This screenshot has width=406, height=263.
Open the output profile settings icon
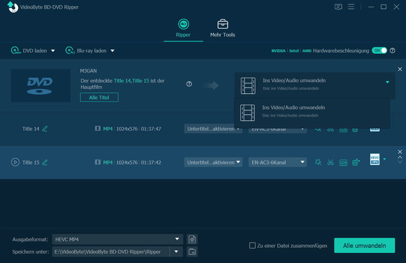[x=192, y=240]
